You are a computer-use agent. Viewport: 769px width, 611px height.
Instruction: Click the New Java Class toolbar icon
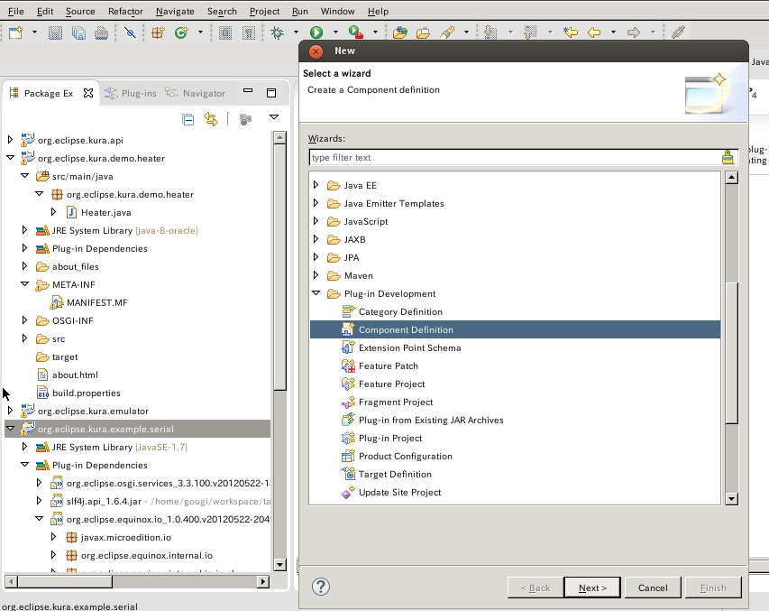coord(181,32)
